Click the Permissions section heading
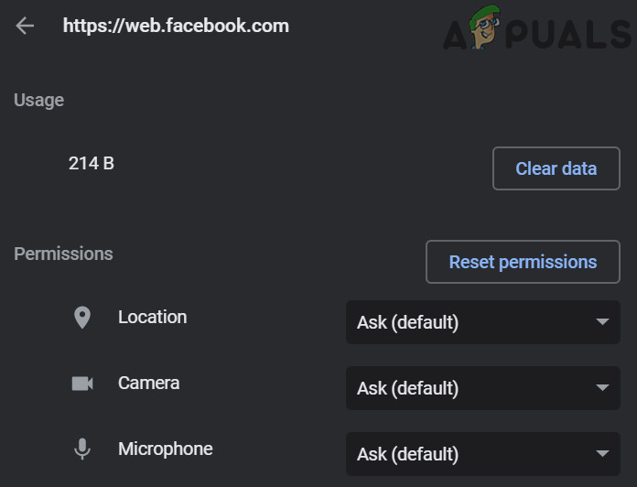This screenshot has height=487, width=637. pos(63,254)
